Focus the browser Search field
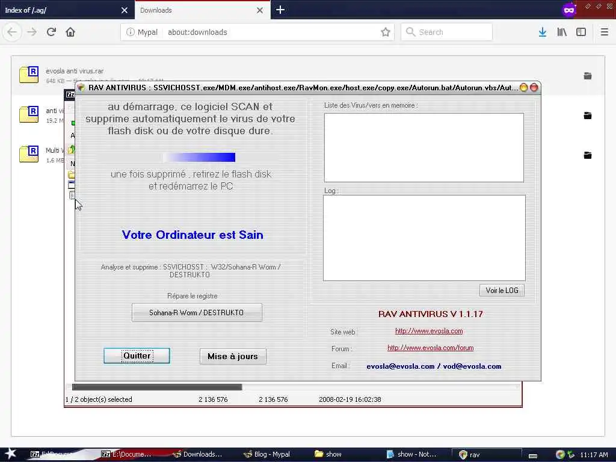 [x=446, y=32]
